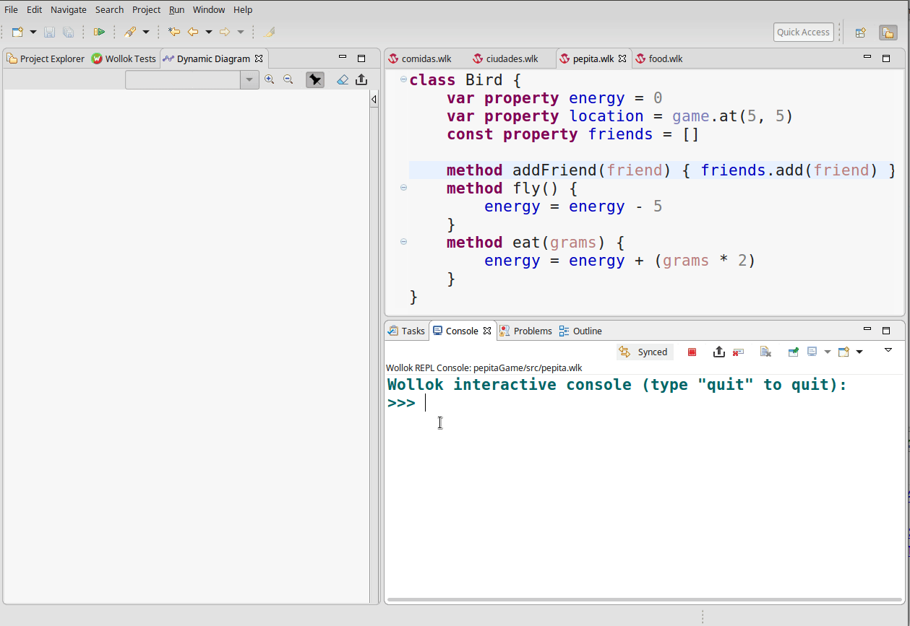This screenshot has height=626, width=910.
Task: Switch to food.wlk editor tab
Action: (x=659, y=58)
